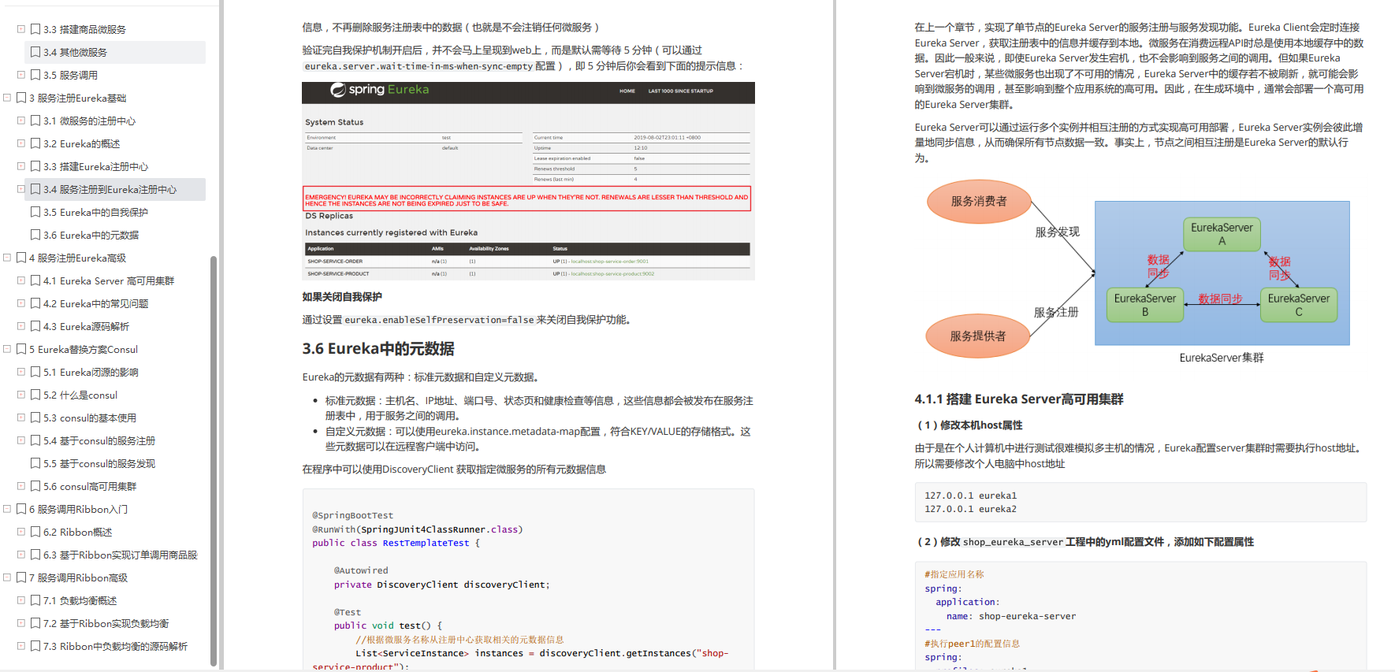The image size is (1395, 672).
Task: Click the bookmark icon of 7.3 Ribbon中负载均衡的源码解析
Action: tap(35, 646)
